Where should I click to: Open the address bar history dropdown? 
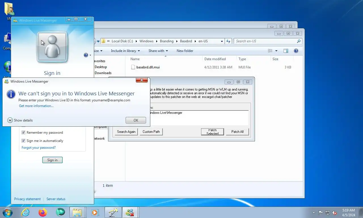[222, 41]
